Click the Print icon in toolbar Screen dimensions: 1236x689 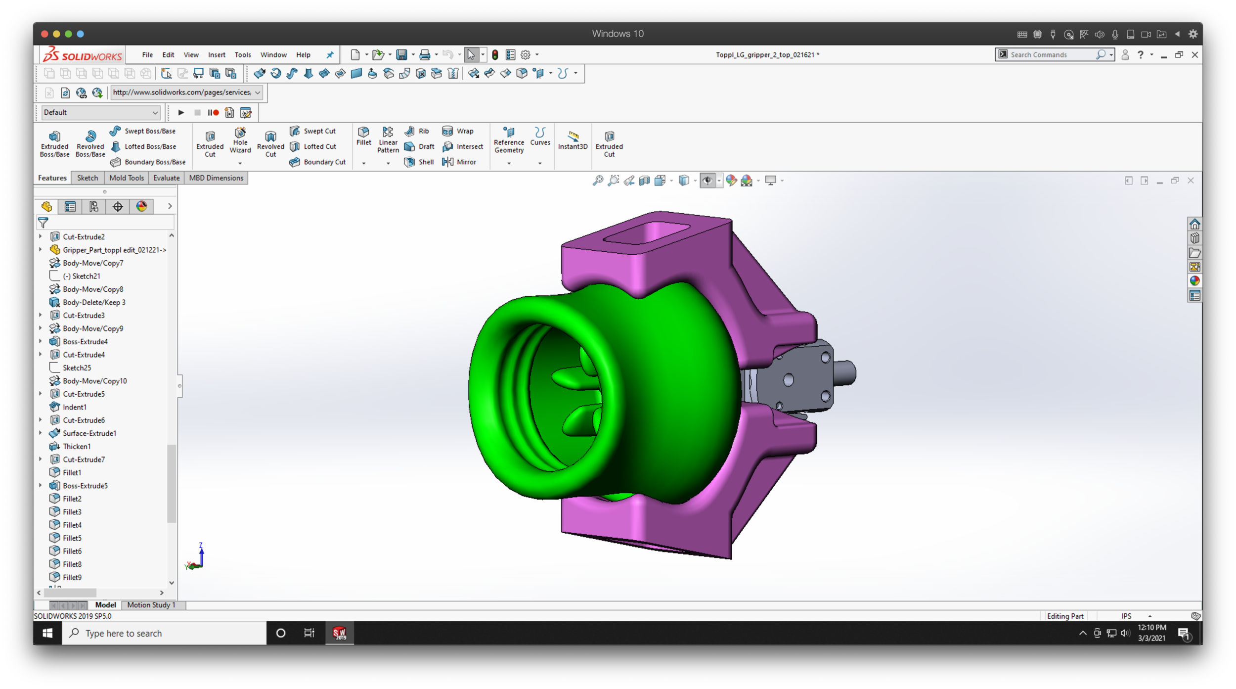click(x=424, y=55)
